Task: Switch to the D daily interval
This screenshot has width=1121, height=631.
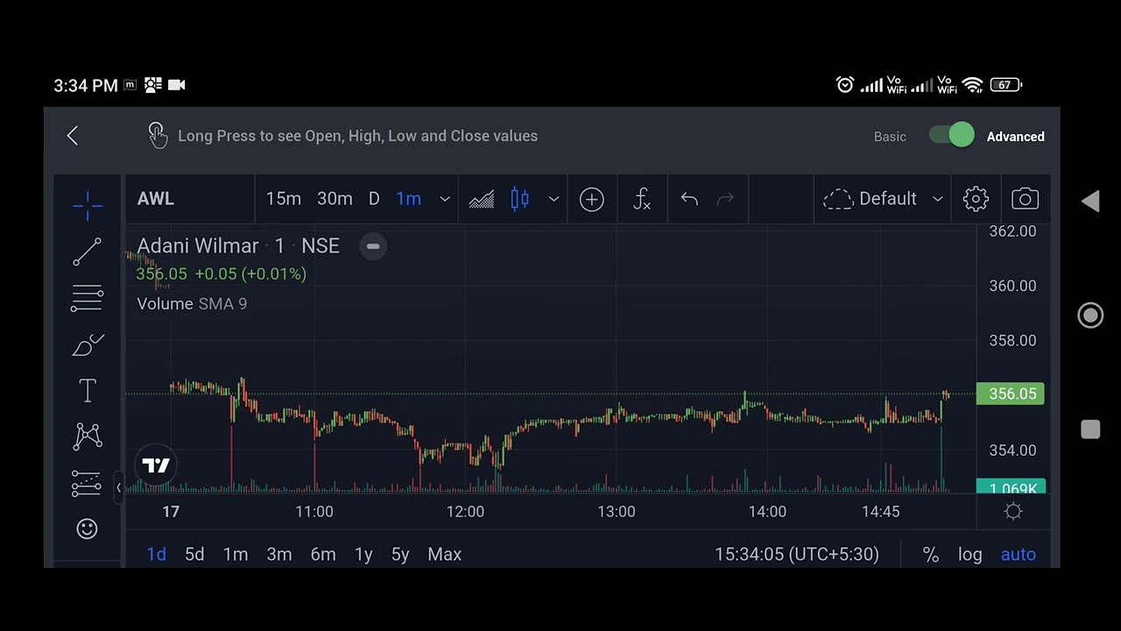Action: (x=374, y=199)
